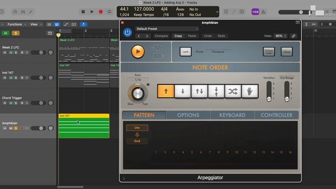The height and width of the screenshot is (189, 336).
Task: Toggle the Arpeggiator plugin power button
Action: click(x=128, y=33)
